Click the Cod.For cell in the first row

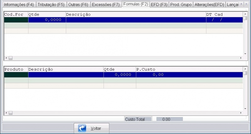16,20
